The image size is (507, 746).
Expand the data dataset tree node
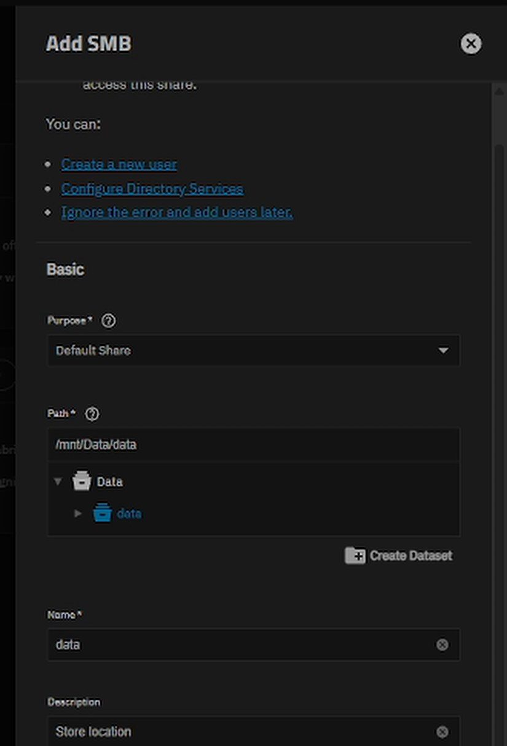point(78,513)
